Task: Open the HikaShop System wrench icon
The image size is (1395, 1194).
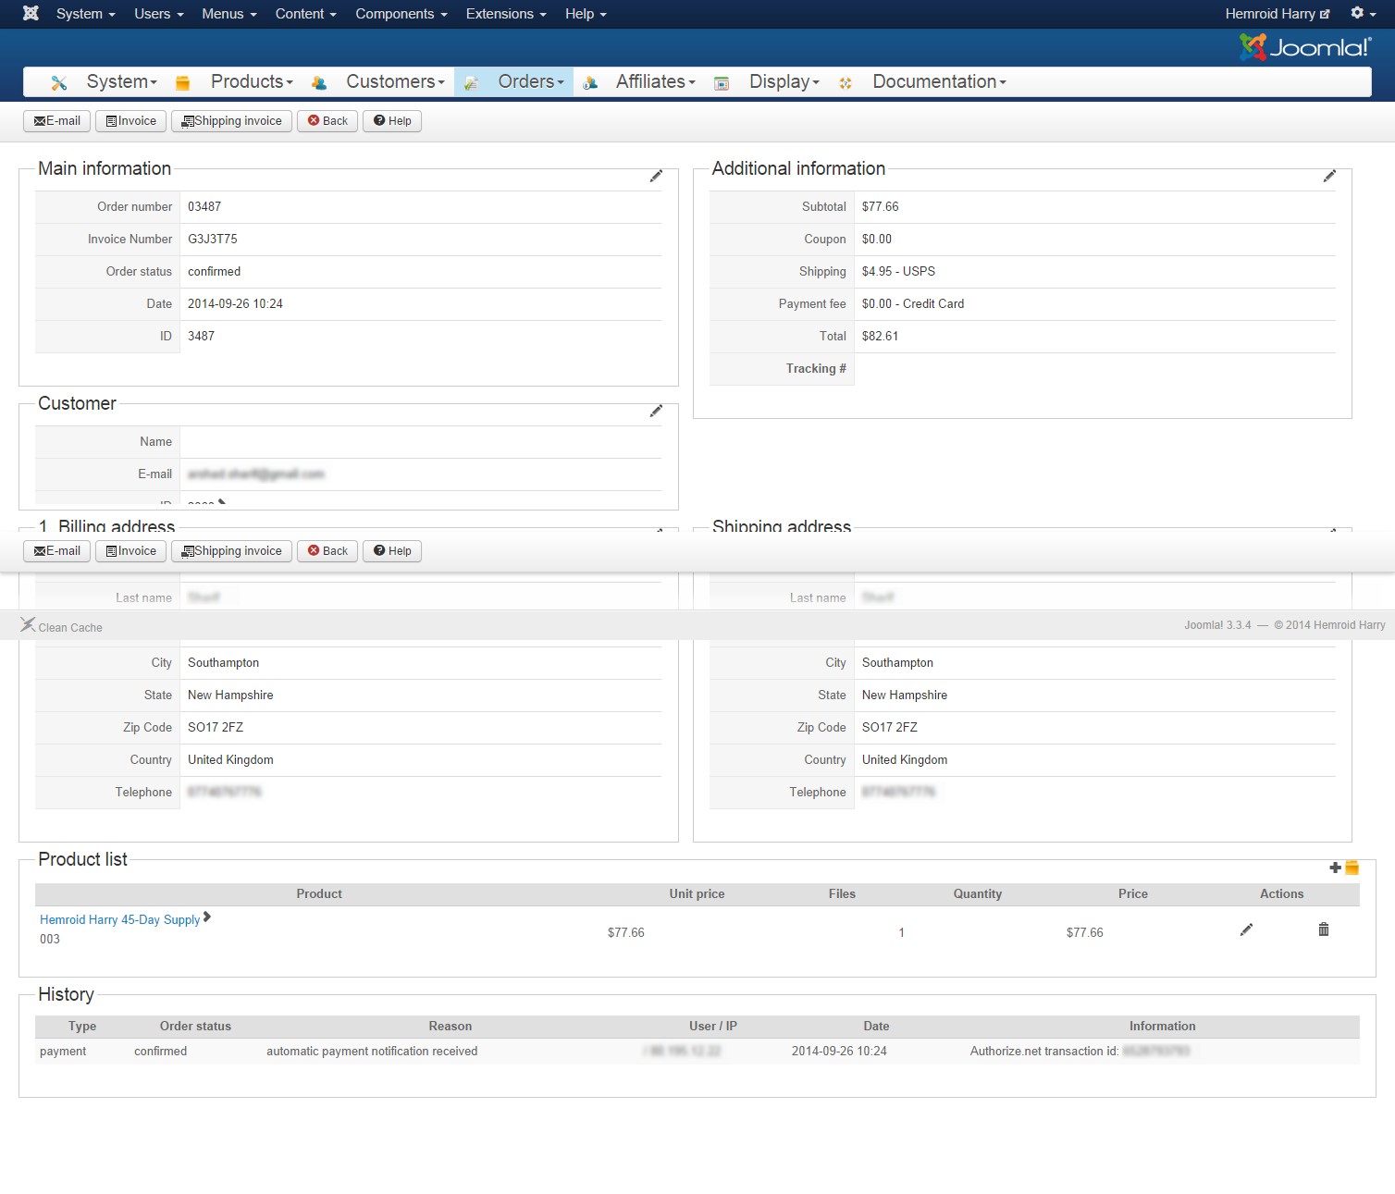Action: point(59,83)
